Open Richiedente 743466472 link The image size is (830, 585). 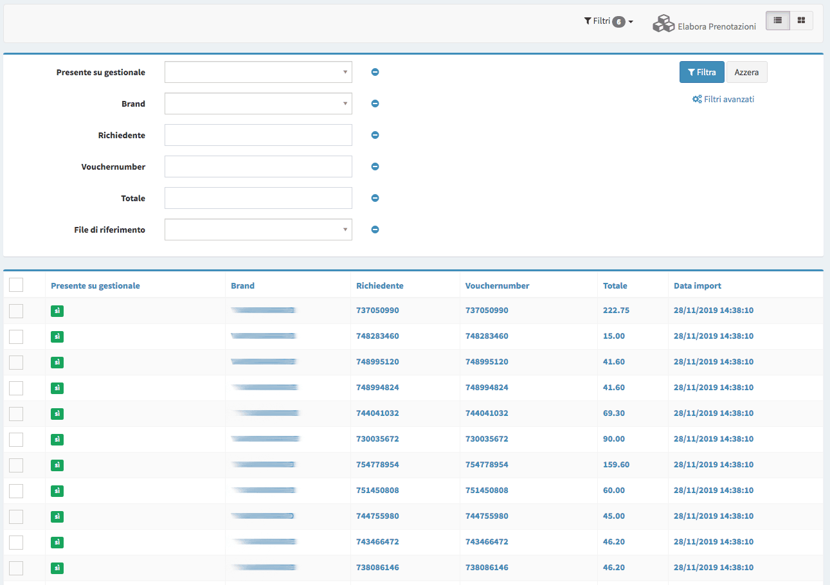[x=377, y=541]
